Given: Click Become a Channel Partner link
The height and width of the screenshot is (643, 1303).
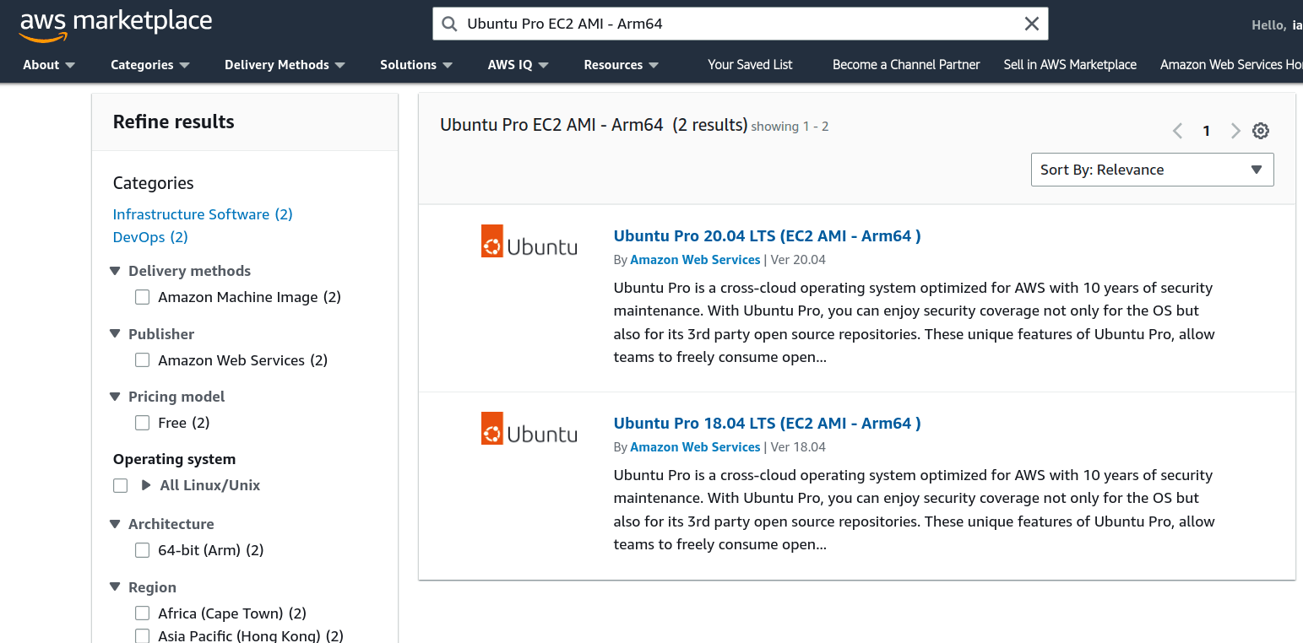Looking at the screenshot, I should [x=906, y=65].
